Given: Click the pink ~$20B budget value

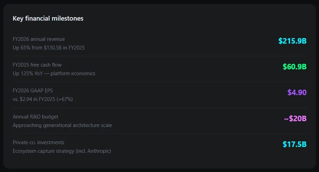Looking at the screenshot, I should [295, 119].
